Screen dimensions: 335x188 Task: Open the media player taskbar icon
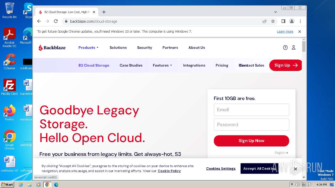click(x=38, y=185)
